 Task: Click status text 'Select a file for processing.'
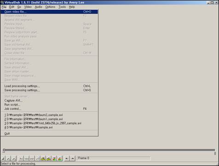click(x=18, y=164)
